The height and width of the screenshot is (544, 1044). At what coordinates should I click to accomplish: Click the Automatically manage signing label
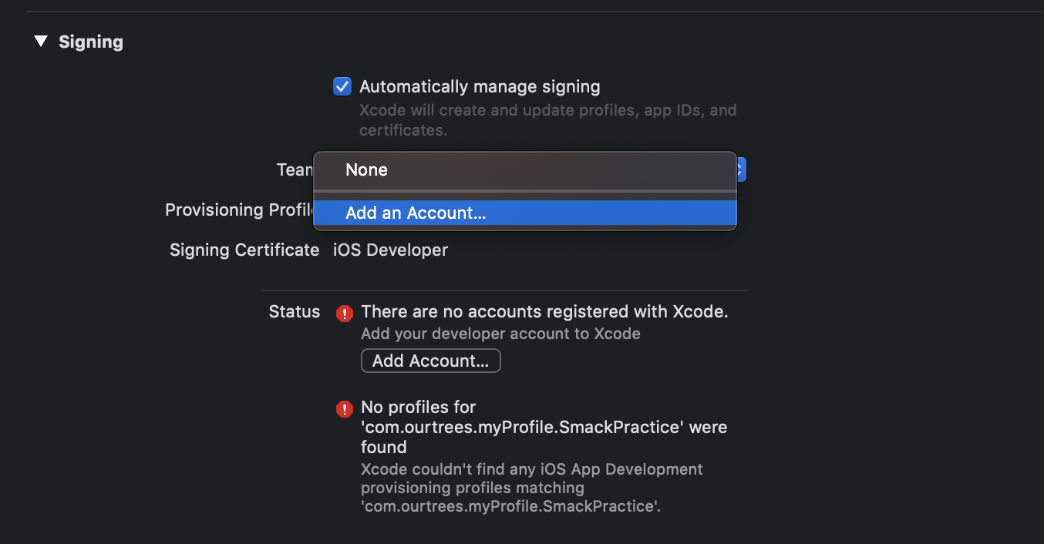480,87
